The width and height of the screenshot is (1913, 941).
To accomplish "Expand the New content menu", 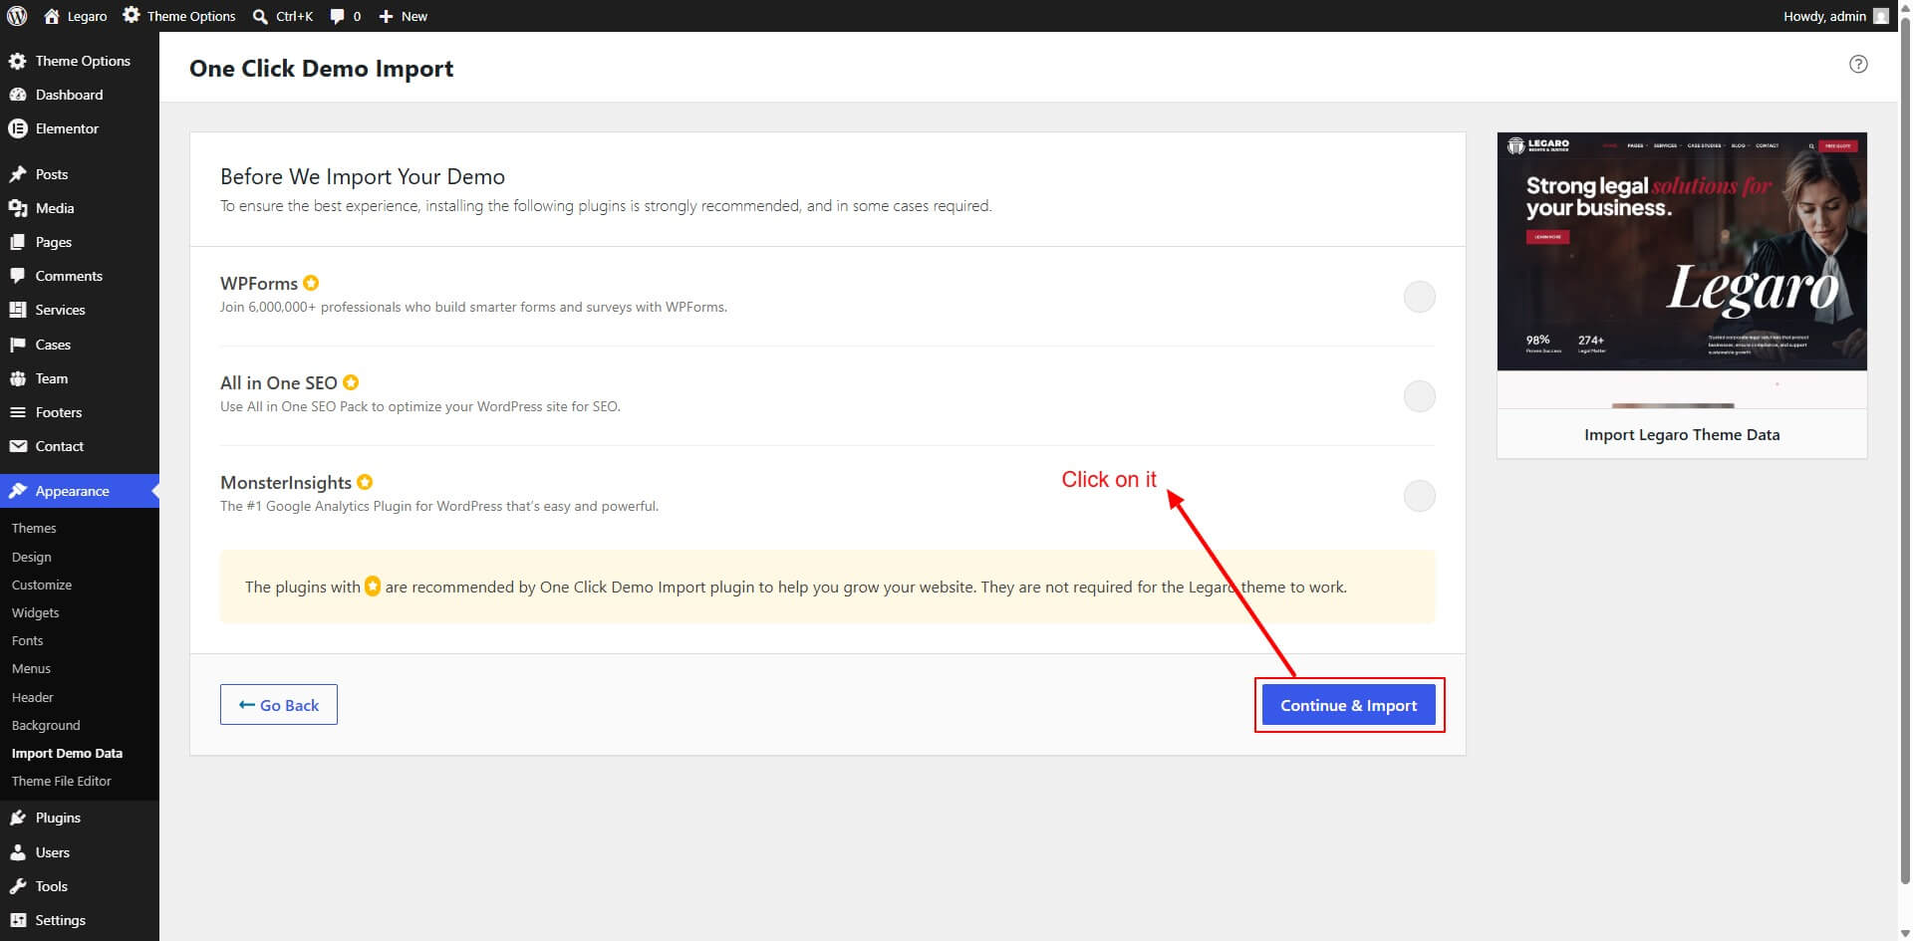I will coord(404,16).
